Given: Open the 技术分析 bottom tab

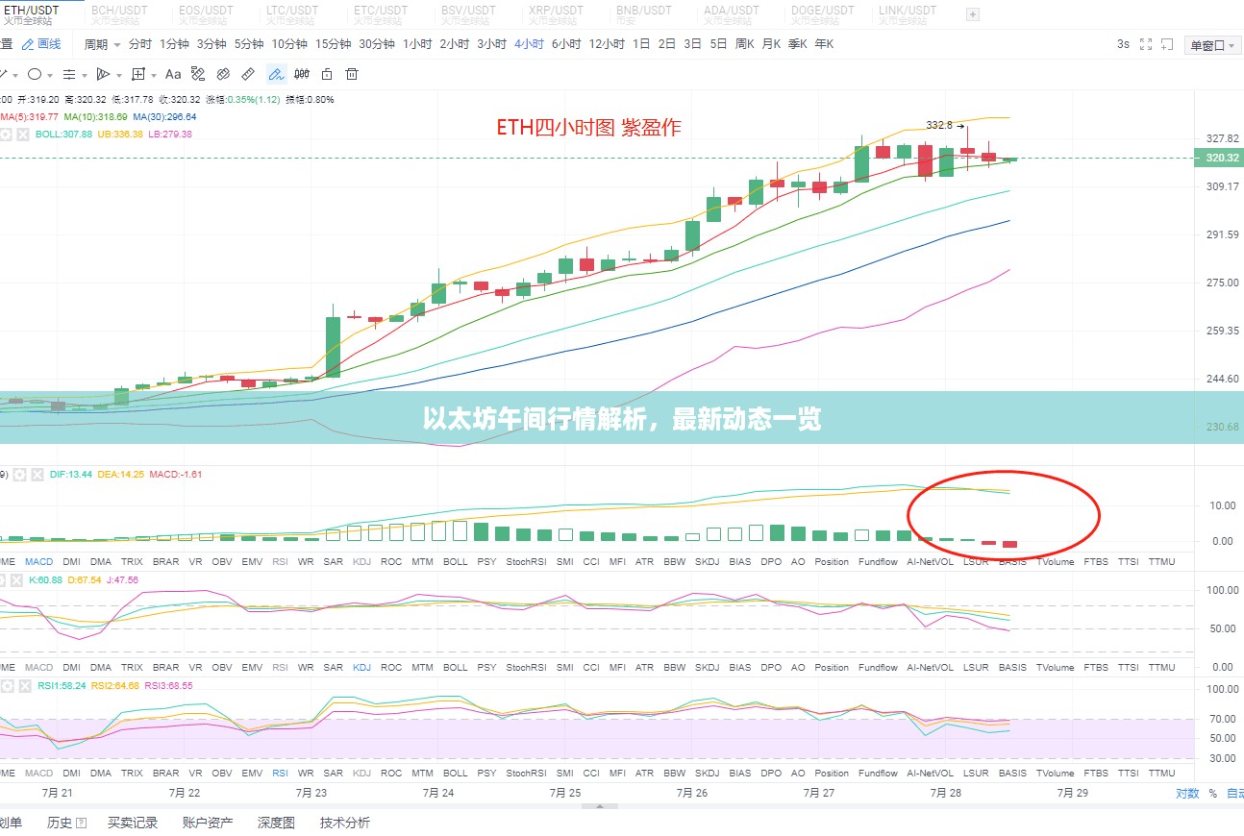Looking at the screenshot, I should [344, 823].
